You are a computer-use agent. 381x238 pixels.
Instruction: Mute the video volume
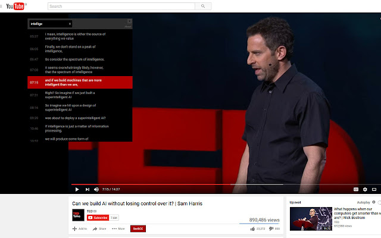tap(96, 189)
